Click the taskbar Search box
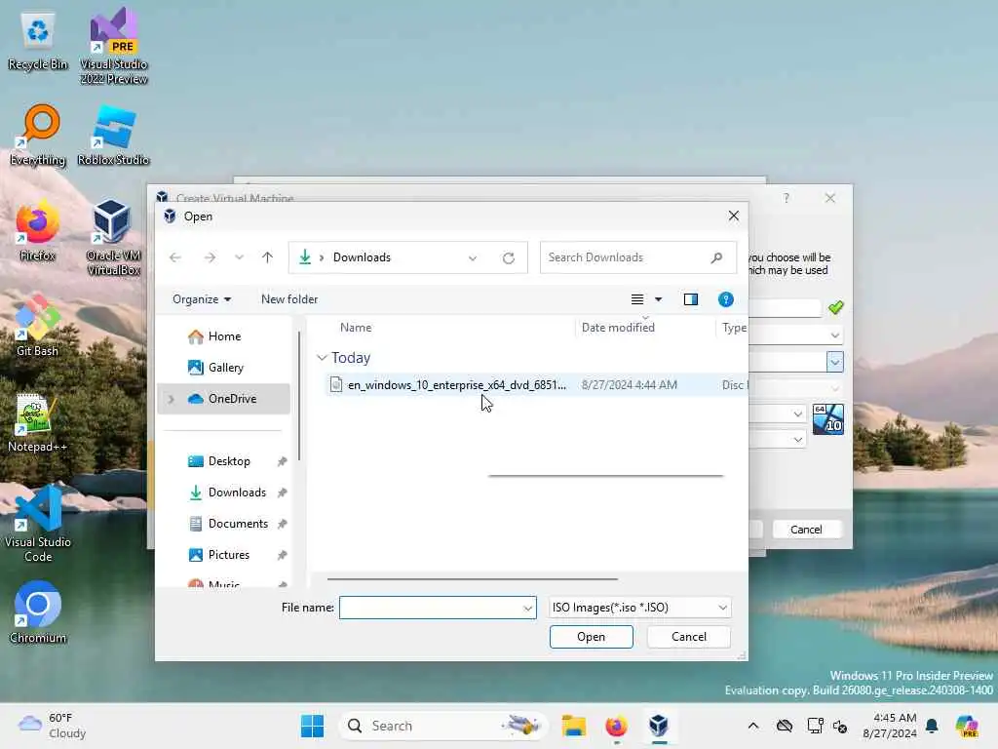Screen dimensions: 998x749 point(443,726)
